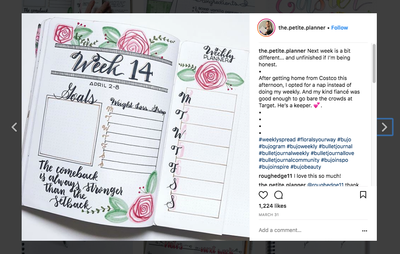Click the Add a comment field

coord(309,230)
